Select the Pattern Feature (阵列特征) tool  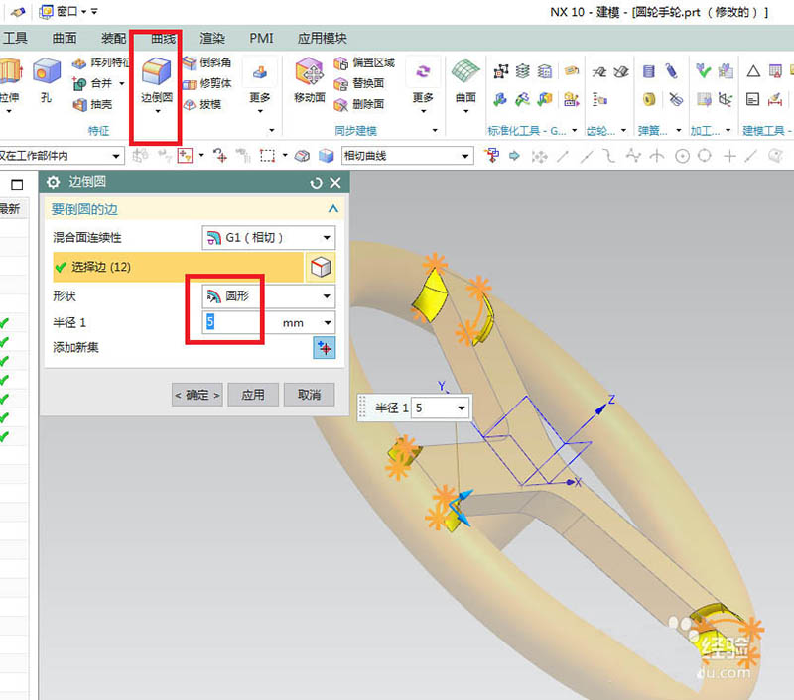click(101, 62)
